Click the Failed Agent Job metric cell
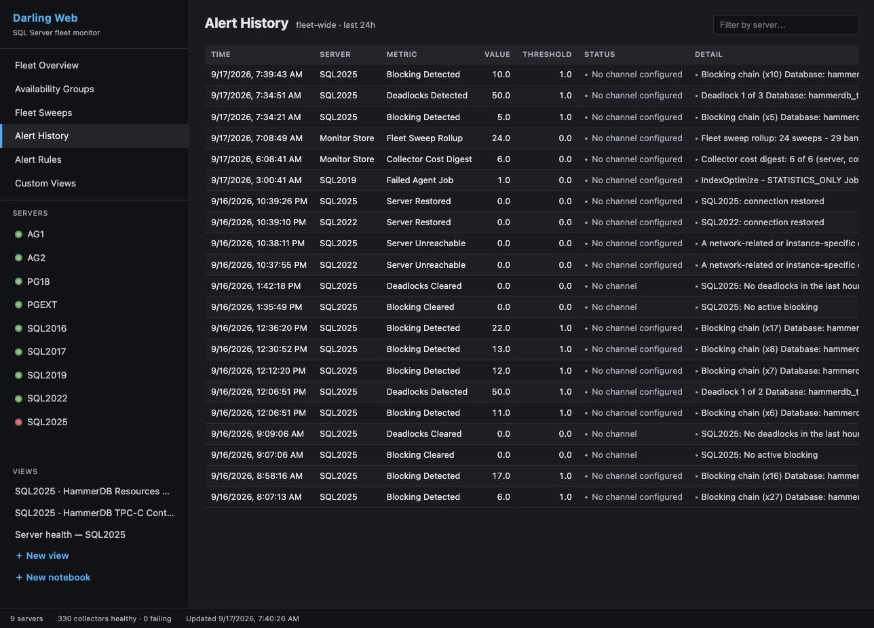Viewport: 874px width, 628px height. click(420, 180)
